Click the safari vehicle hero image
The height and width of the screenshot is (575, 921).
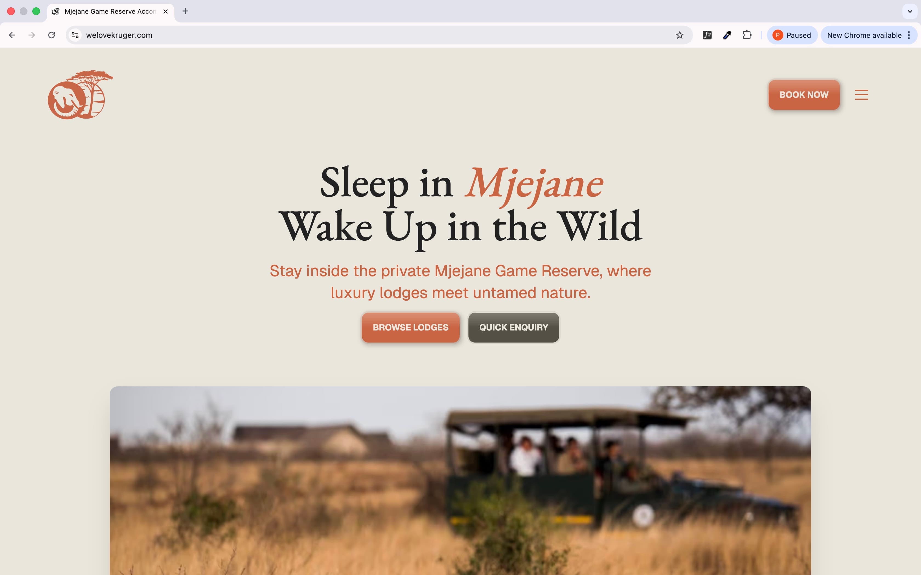coord(460,481)
